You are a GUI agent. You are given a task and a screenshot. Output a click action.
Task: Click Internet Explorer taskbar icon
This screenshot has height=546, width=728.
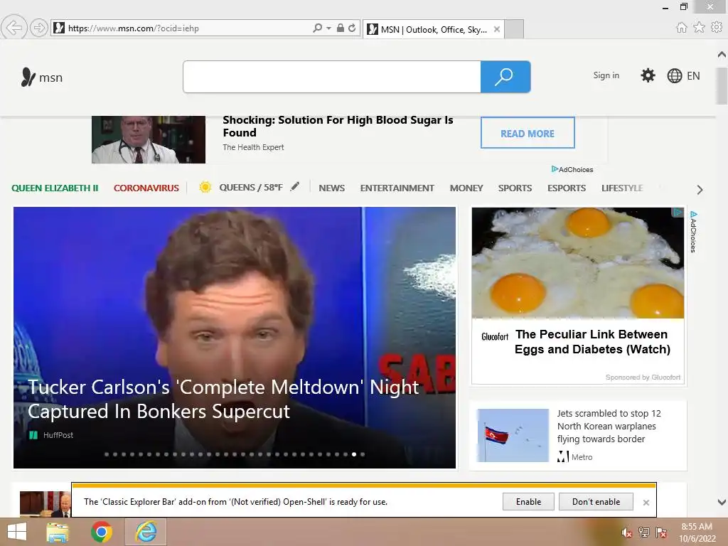pyautogui.click(x=146, y=532)
